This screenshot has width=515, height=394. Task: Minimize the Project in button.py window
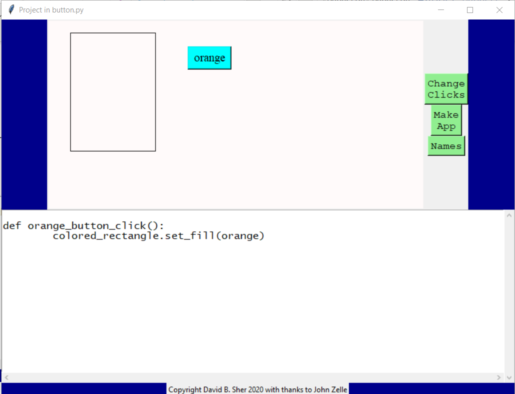(x=441, y=10)
